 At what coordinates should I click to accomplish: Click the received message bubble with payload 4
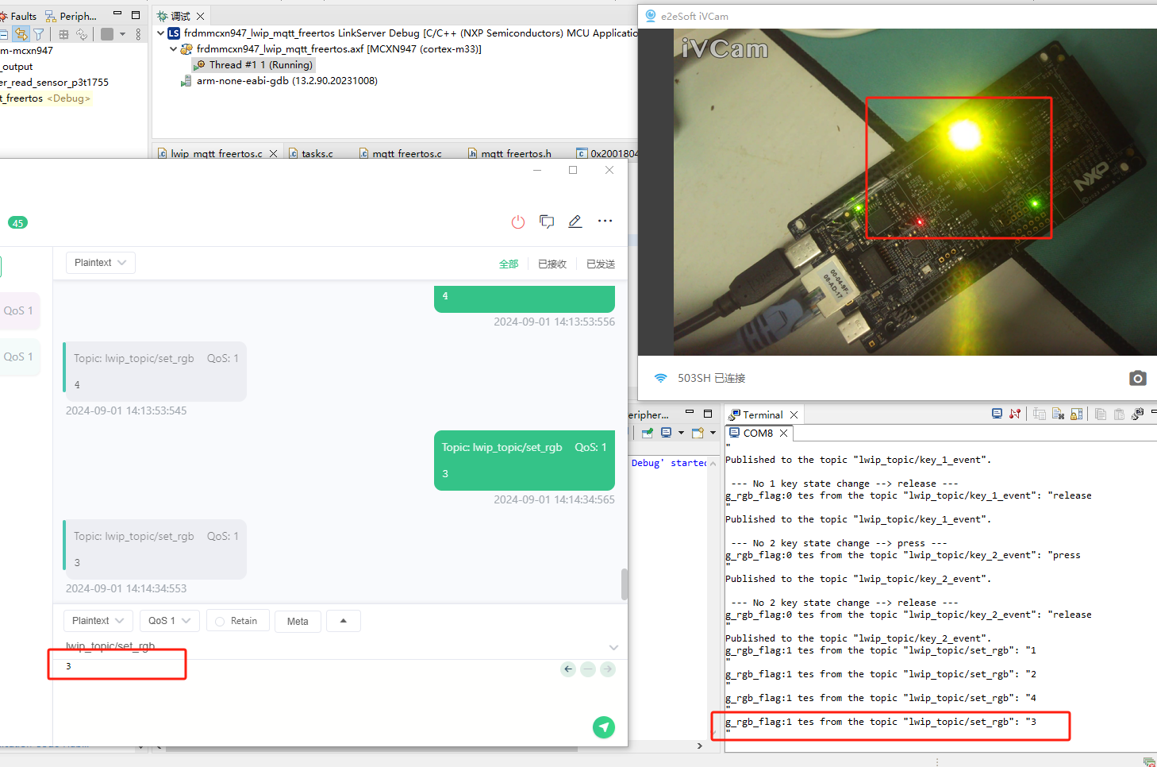point(155,372)
